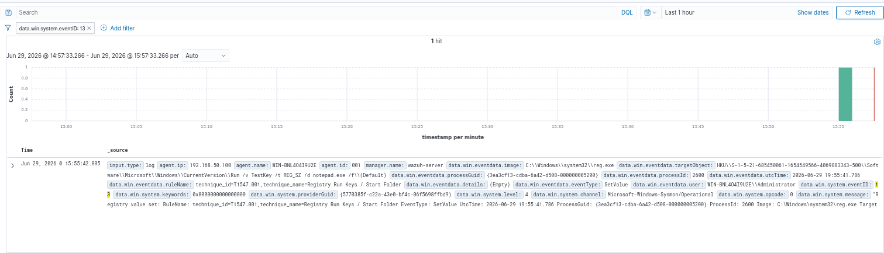The image size is (884, 253).
Task: Click the Last 1 hour time range
Action: click(680, 12)
